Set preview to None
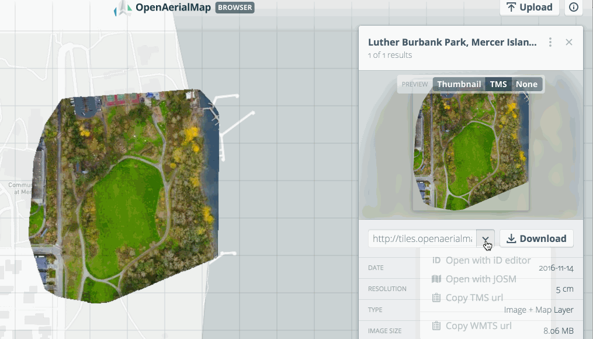Screen dimensions: 593x339 (526, 84)
